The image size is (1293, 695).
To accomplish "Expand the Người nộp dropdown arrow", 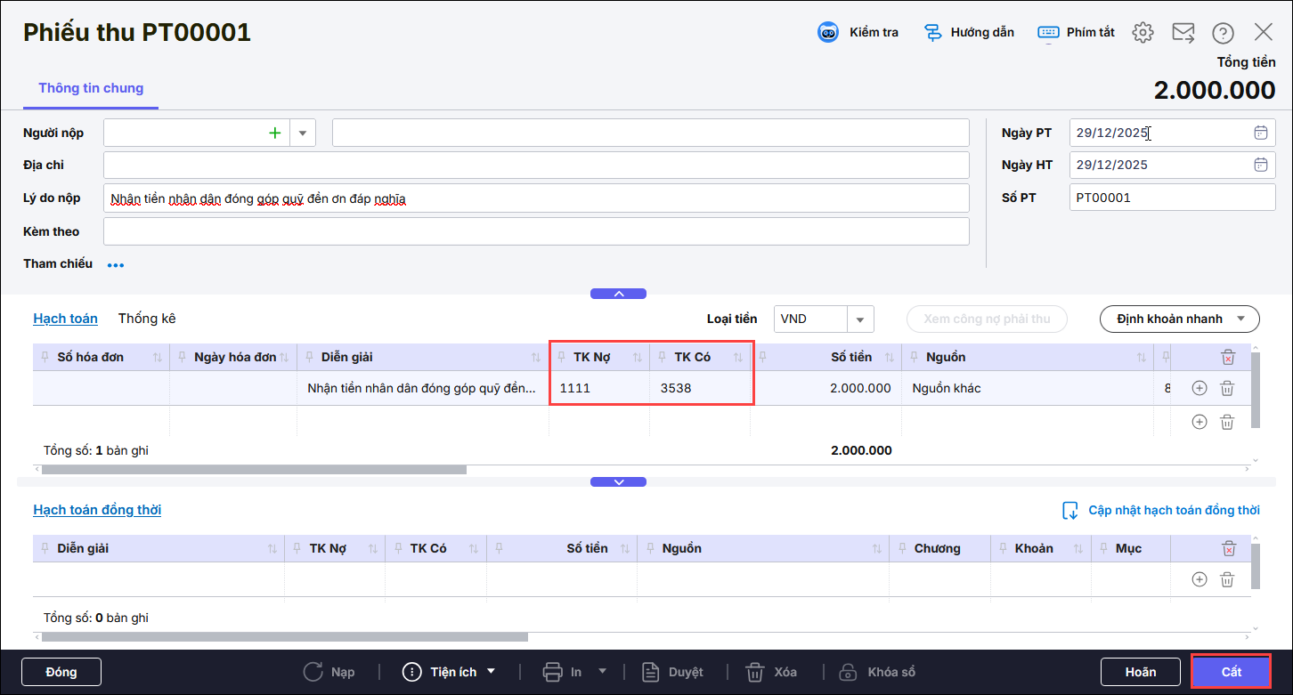I will tap(303, 133).
